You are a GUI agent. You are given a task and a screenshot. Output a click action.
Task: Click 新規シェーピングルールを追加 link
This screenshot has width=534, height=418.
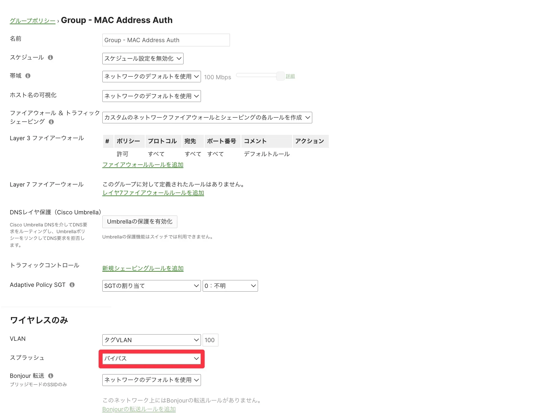click(143, 269)
